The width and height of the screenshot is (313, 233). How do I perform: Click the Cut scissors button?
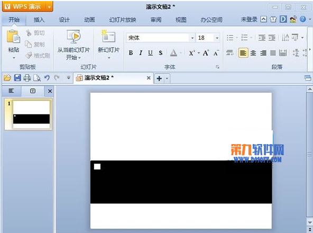(35, 33)
